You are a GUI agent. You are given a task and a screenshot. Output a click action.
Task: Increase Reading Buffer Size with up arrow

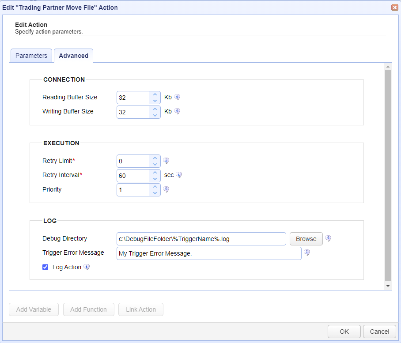click(155, 94)
